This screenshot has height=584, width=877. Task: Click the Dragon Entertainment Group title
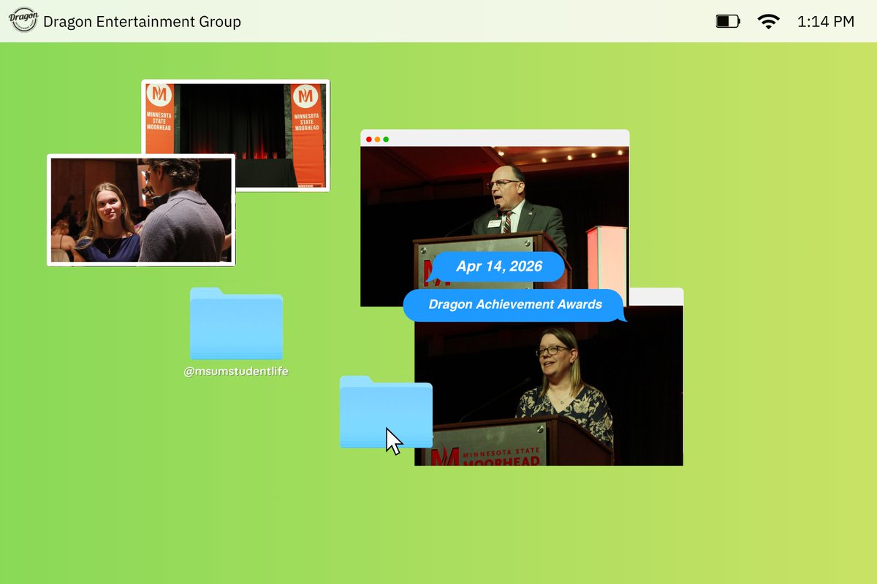pos(142,22)
